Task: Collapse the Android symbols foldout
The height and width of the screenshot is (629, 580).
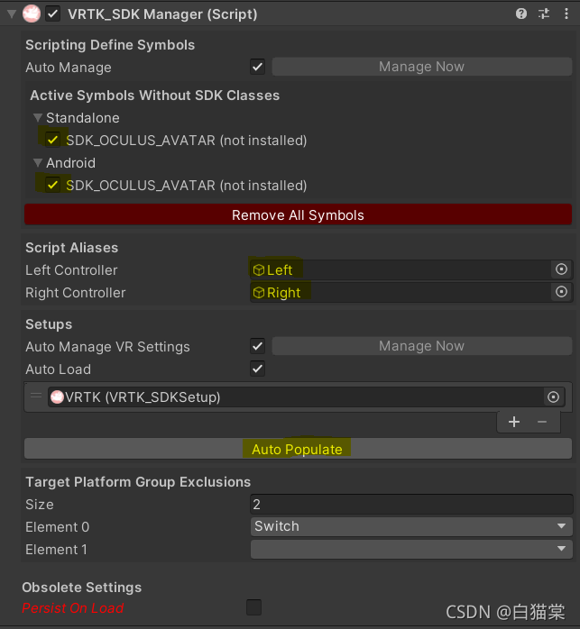Action: [x=38, y=162]
